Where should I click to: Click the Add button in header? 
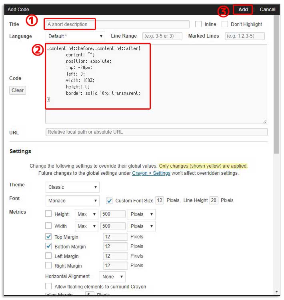(243, 10)
